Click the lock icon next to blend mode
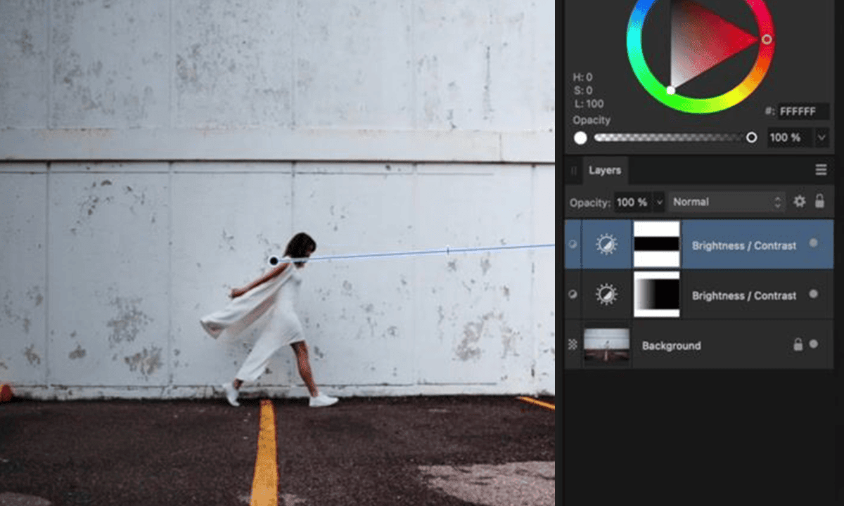The width and height of the screenshot is (844, 506). pos(820,202)
